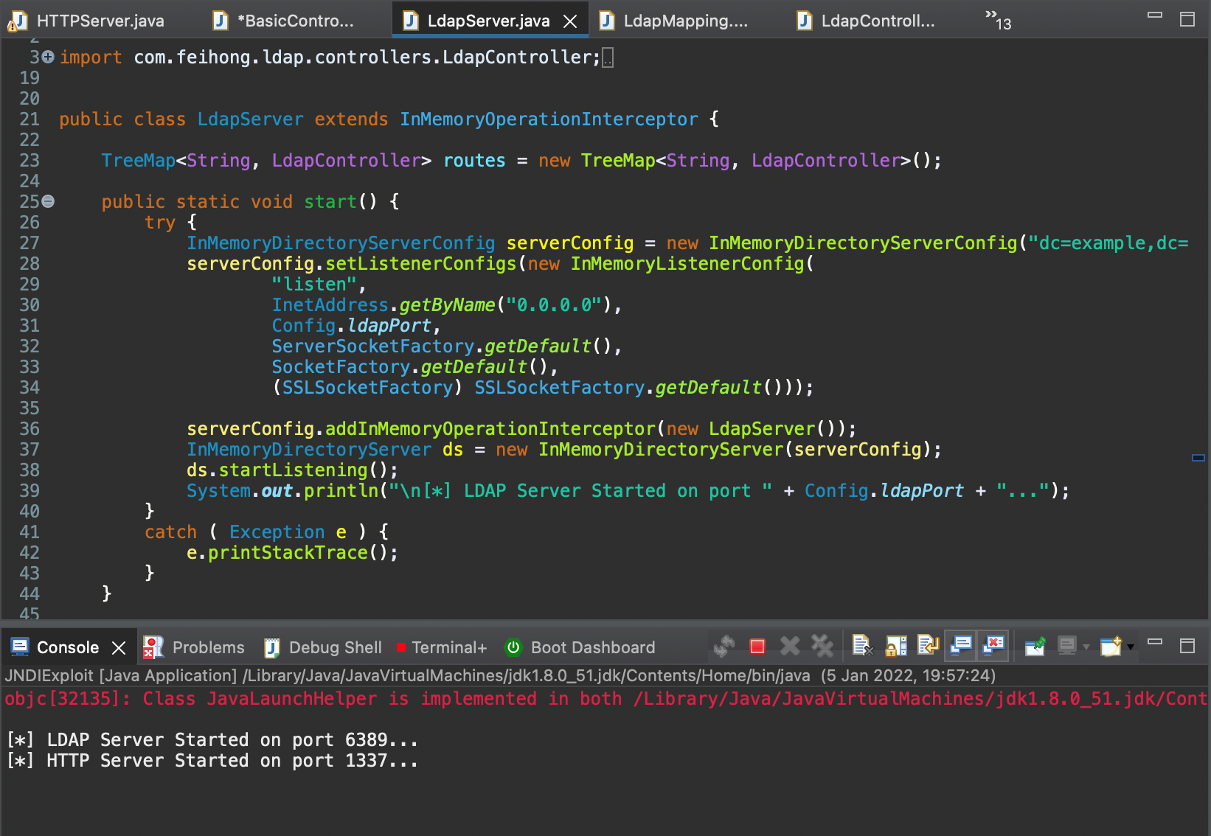Click the folded imports placeholder box after LdapController;

(x=608, y=58)
